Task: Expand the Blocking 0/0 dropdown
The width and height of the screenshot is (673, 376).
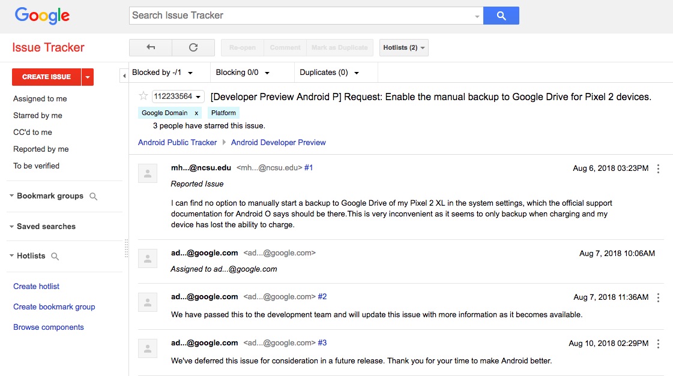Action: 243,73
